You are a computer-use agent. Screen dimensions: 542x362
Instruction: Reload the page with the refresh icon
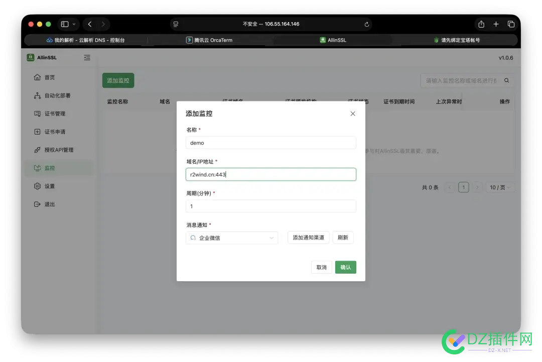367,24
